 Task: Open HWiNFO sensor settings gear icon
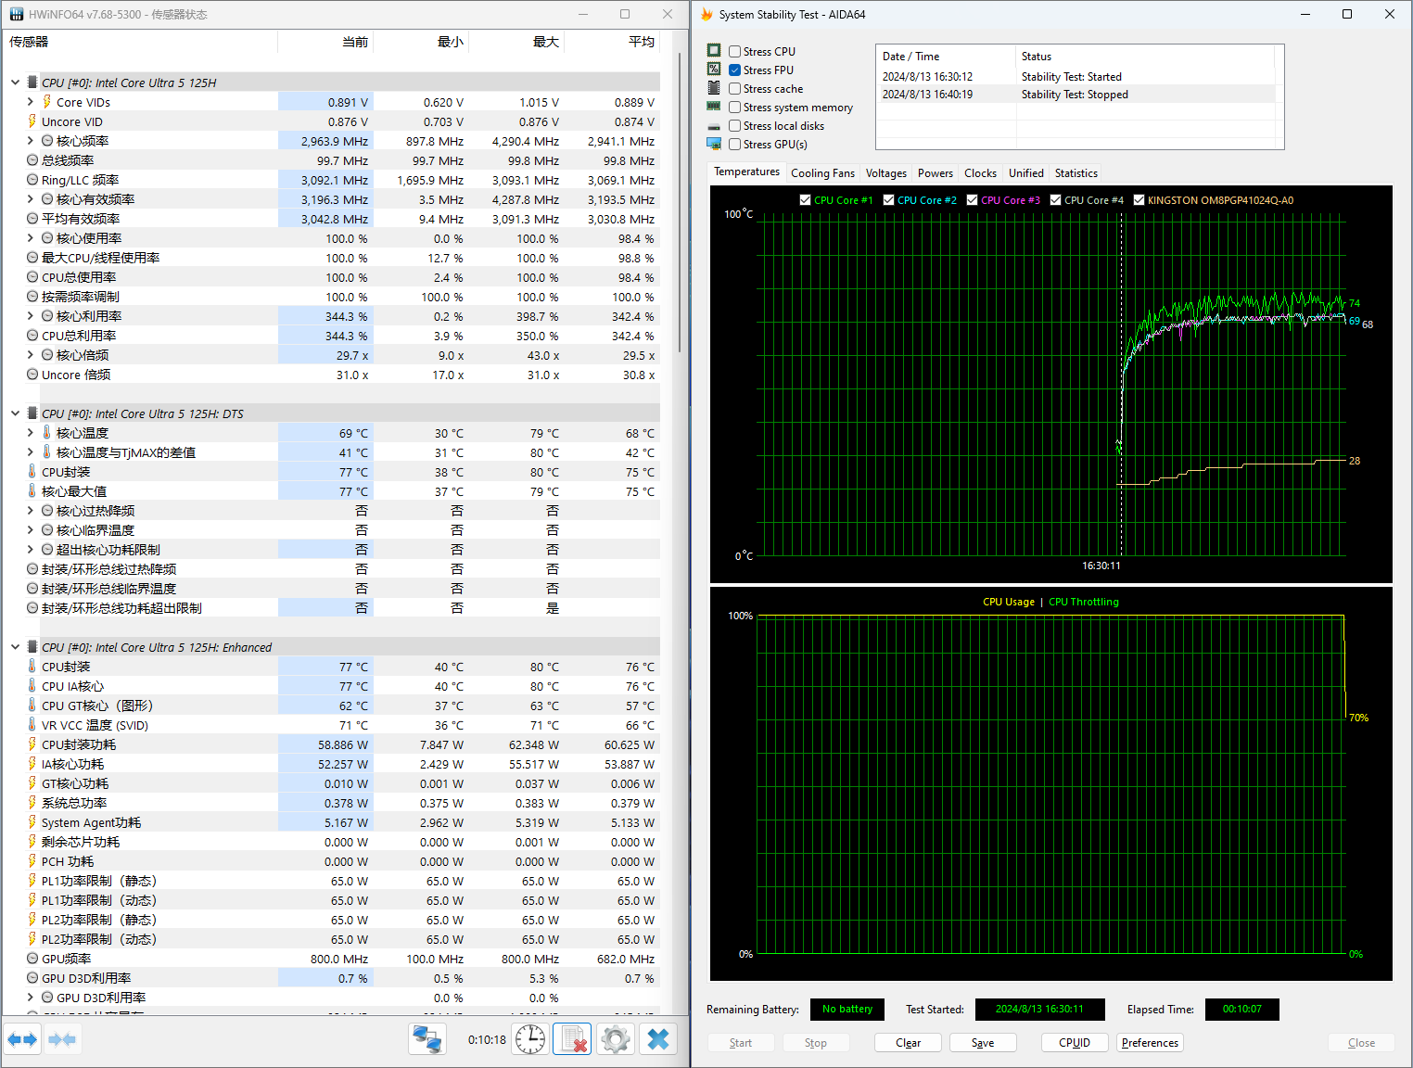coord(615,1039)
